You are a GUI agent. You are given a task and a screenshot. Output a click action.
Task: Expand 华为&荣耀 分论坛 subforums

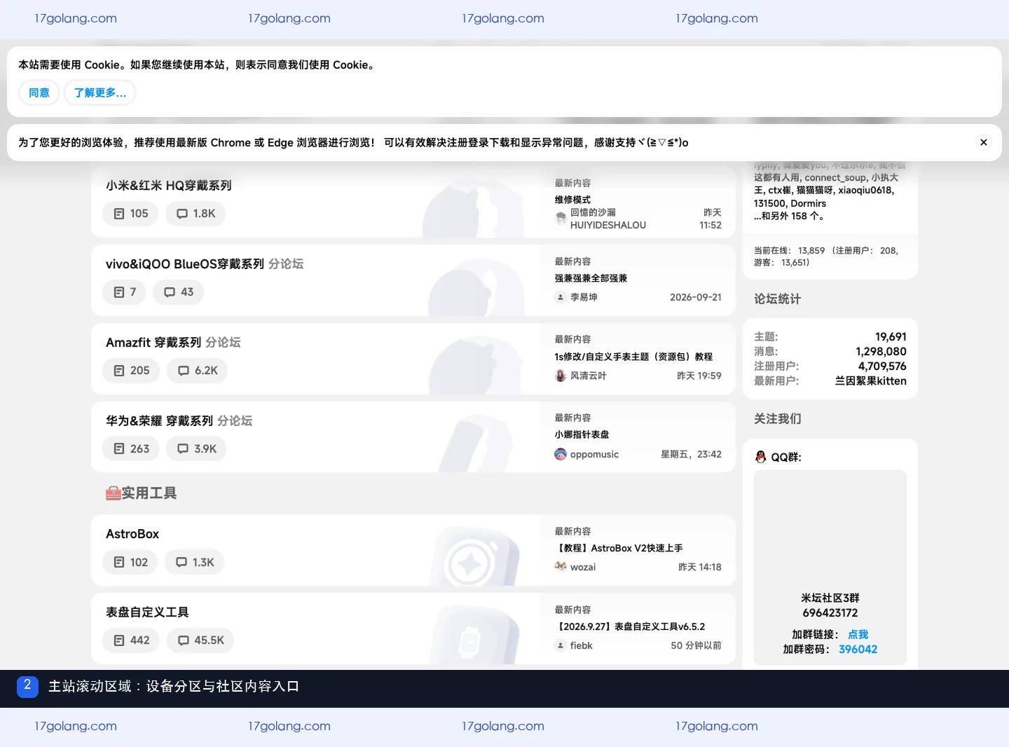[x=235, y=421]
